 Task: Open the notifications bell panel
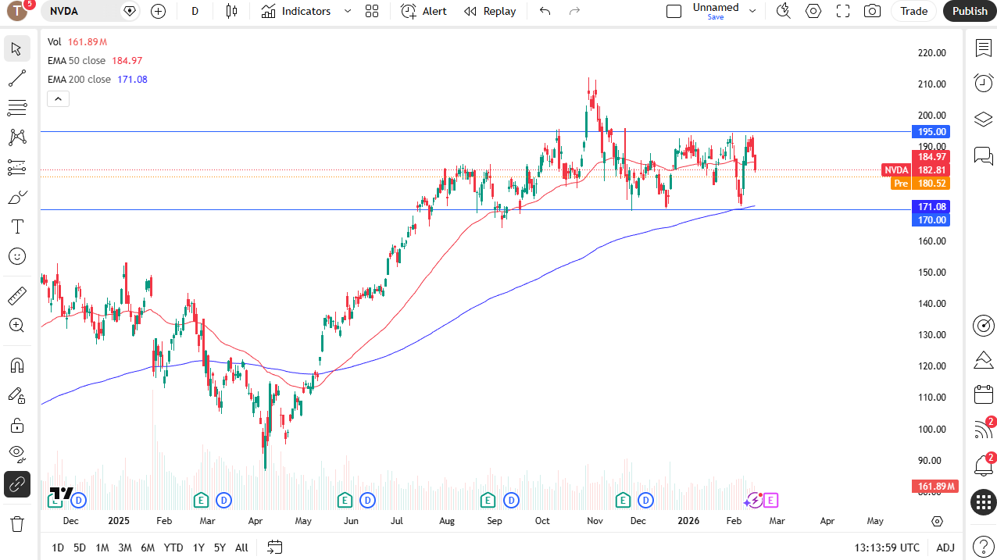983,466
